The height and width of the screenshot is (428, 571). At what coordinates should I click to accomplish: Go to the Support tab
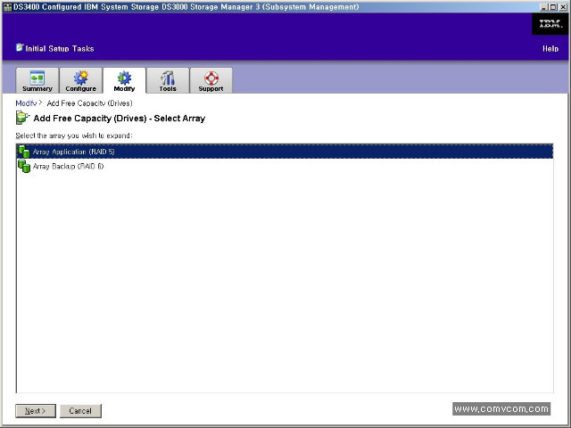(211, 80)
